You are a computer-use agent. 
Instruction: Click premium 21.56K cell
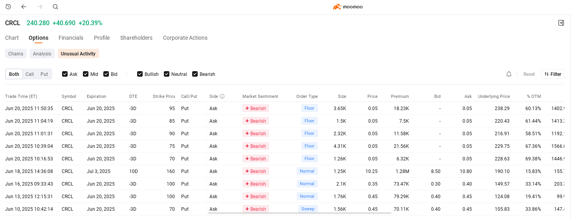tap(401, 146)
